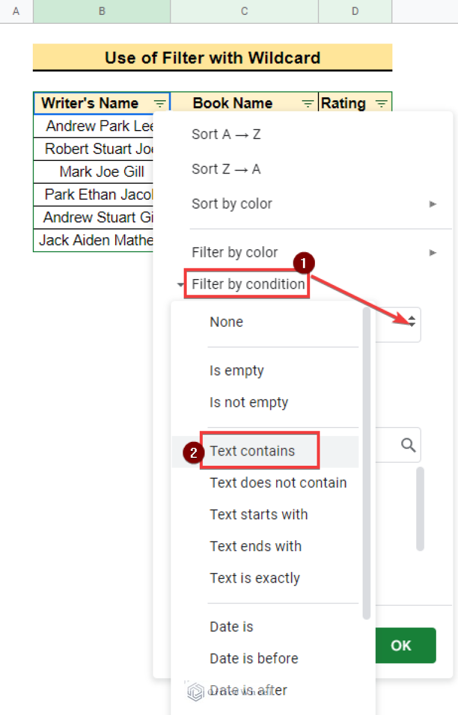The image size is (458, 715).
Task: Select Sort Z → A
Action: pos(226,169)
